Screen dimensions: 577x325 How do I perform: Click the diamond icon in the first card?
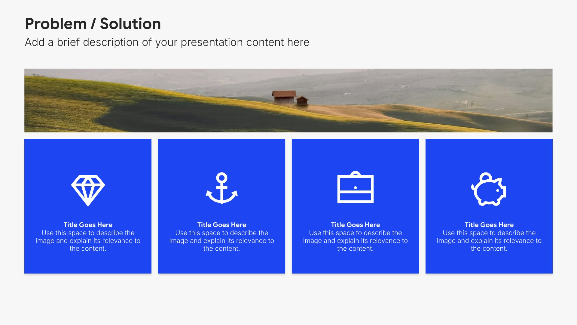pos(88,190)
